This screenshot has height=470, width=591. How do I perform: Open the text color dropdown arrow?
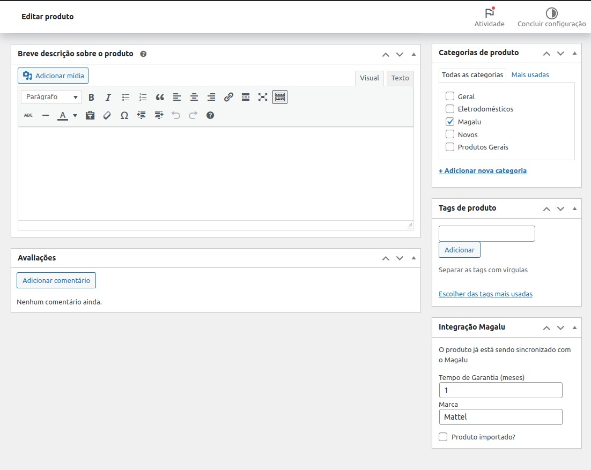pos(75,115)
